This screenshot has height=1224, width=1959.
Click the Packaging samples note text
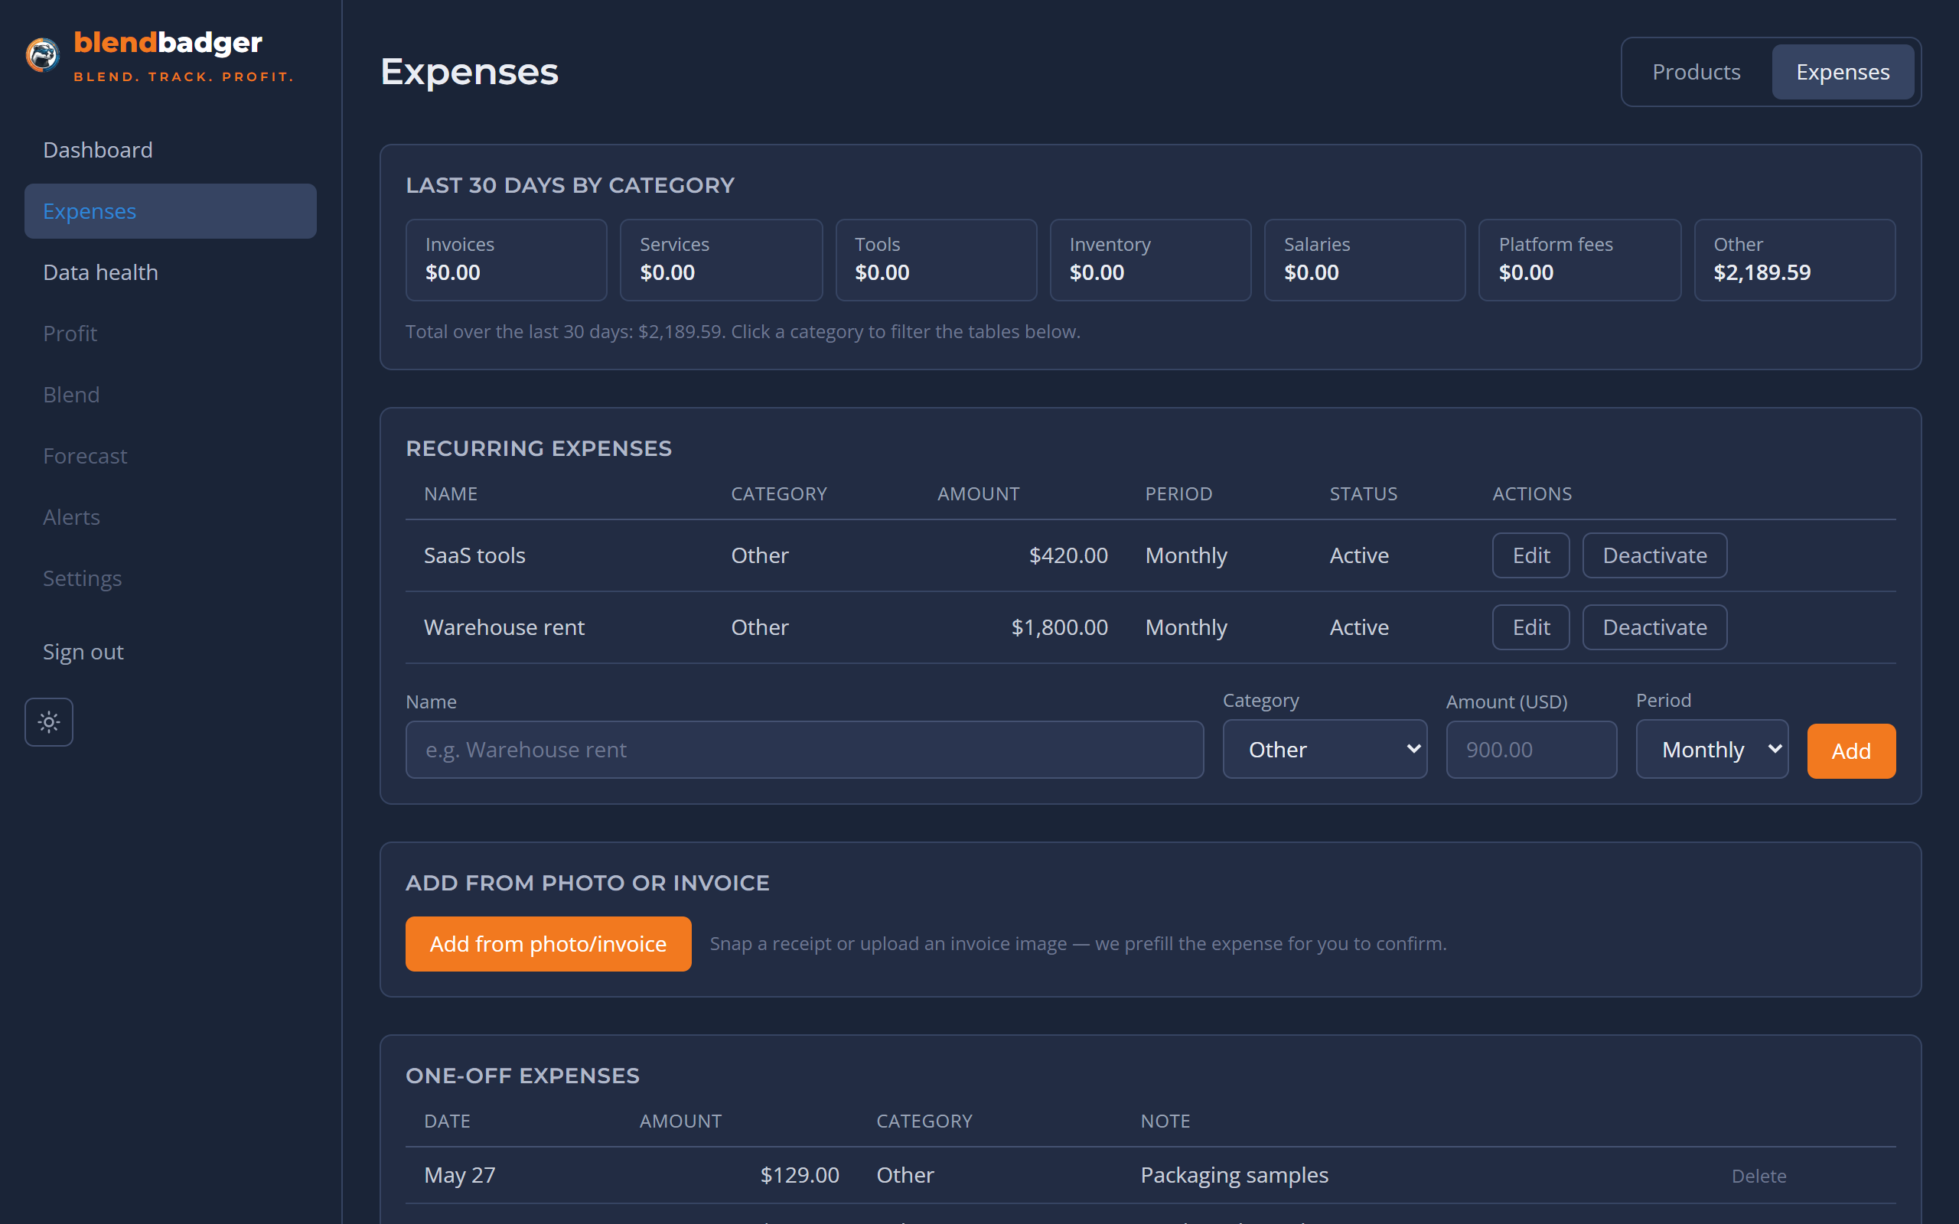1234,1176
